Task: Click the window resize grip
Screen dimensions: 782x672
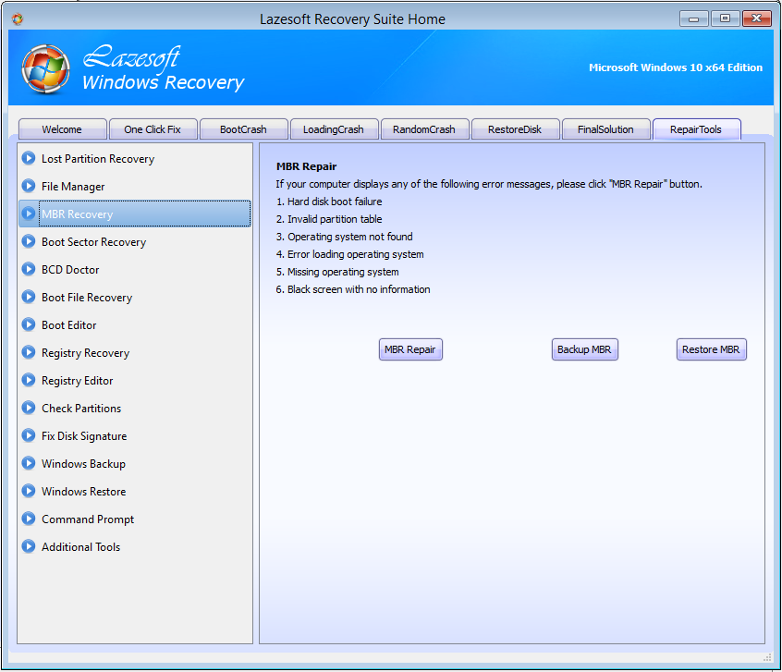Action: (x=768, y=658)
